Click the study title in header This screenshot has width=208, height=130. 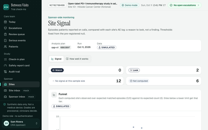click(93, 4)
